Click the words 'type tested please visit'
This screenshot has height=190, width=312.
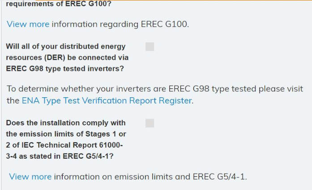(x=257, y=89)
